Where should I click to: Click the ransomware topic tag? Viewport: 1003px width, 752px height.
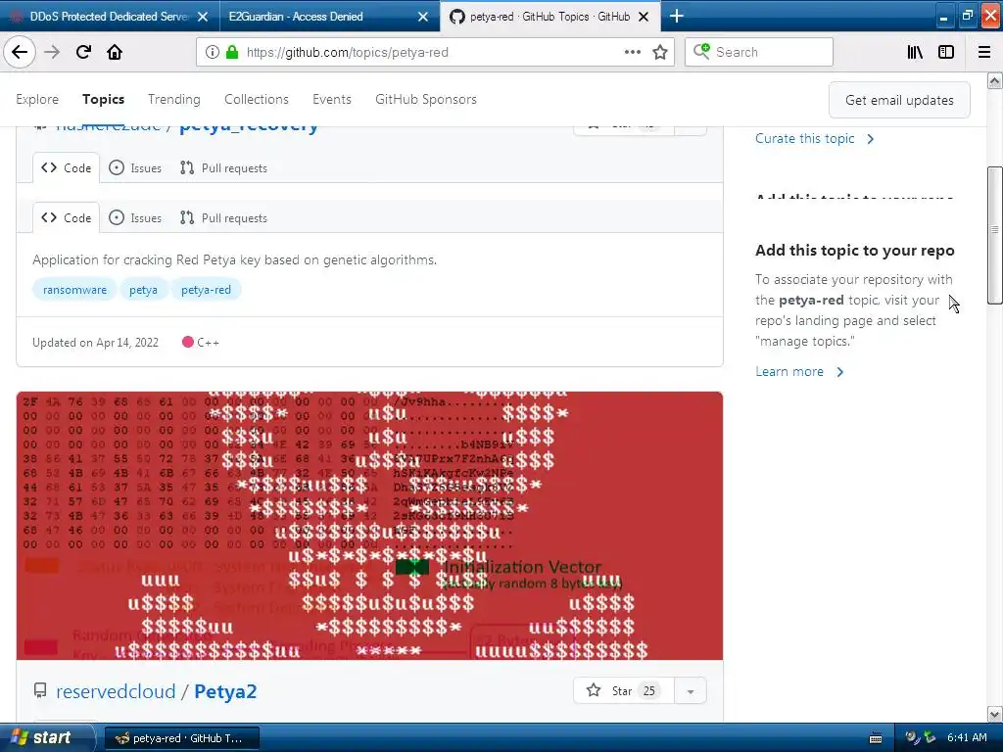click(74, 290)
